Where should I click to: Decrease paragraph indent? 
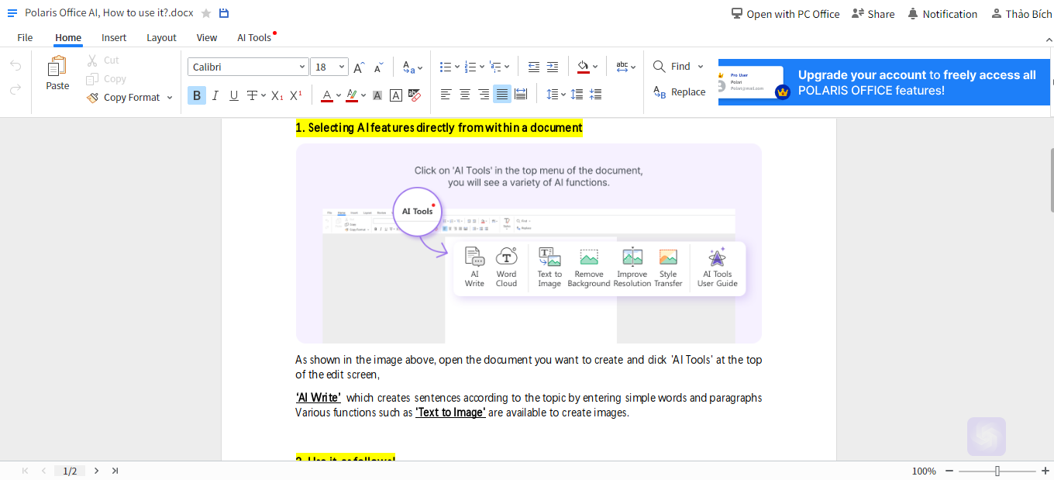[534, 67]
